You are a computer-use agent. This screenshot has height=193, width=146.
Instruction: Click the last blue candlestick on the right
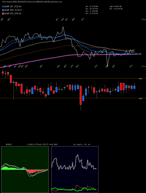[134, 87]
